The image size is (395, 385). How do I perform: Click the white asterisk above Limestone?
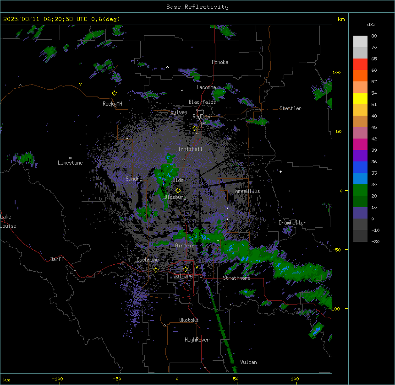(70, 158)
